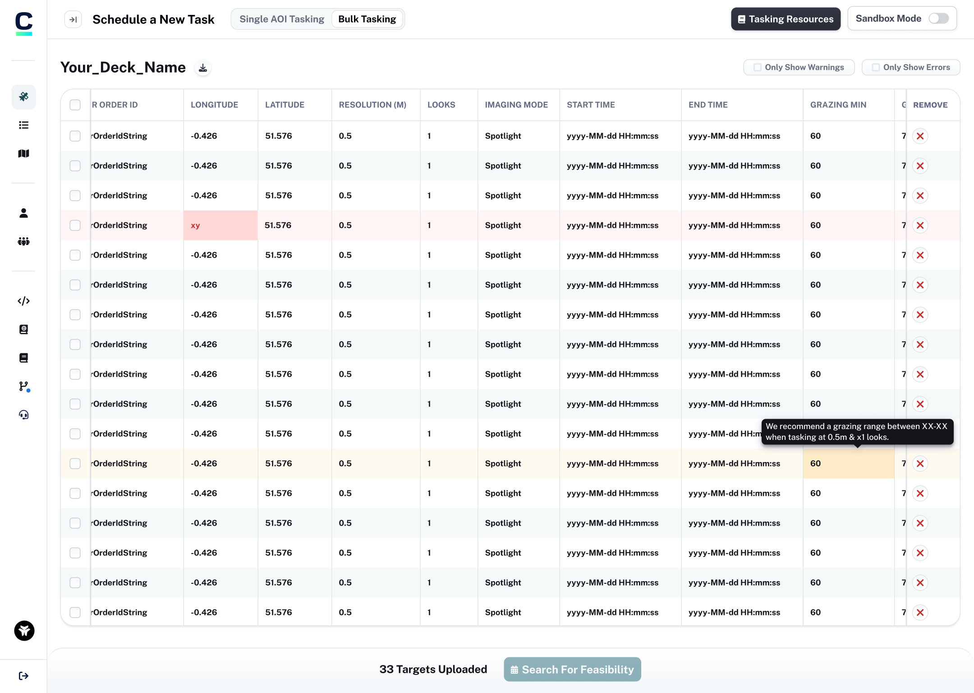Enable Only Show Errors checkbox
The image size is (974, 693).
click(x=876, y=67)
